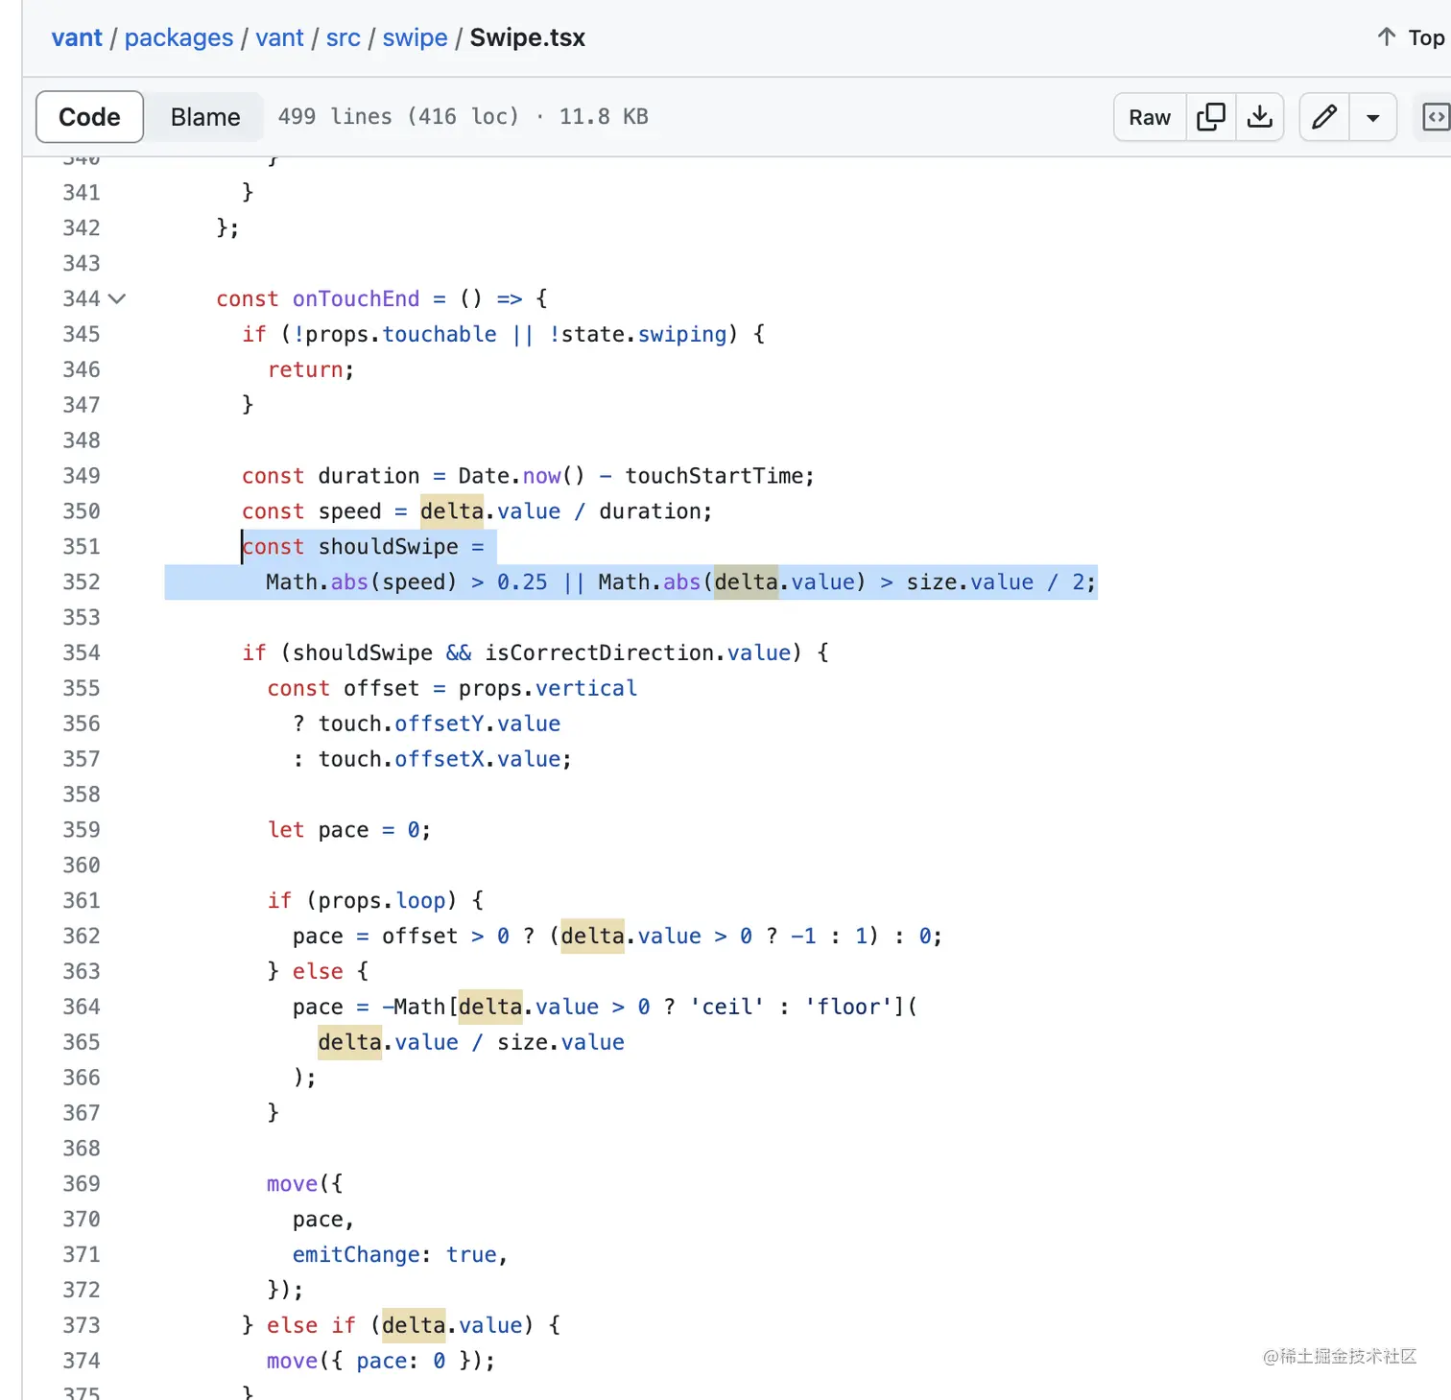Click touchStartTime on line 349

[714, 476]
